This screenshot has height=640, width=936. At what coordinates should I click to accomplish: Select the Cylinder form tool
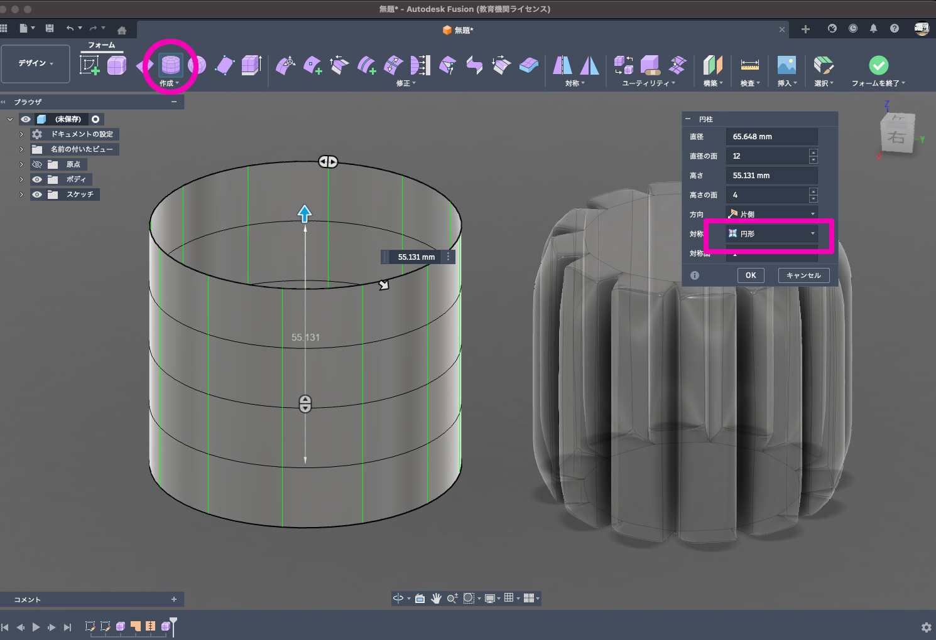point(170,64)
